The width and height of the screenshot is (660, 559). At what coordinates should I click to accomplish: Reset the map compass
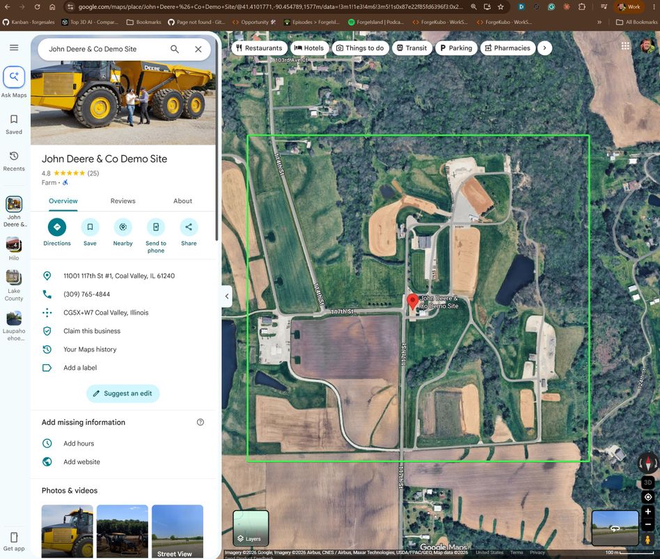click(647, 463)
